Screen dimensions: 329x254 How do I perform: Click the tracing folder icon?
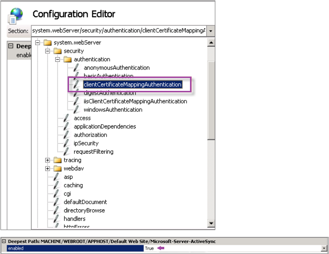pyautogui.click(x=58, y=160)
